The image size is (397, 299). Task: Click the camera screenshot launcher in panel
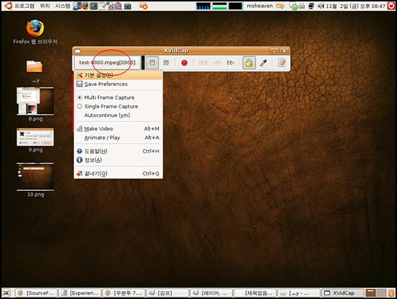click(128, 6)
